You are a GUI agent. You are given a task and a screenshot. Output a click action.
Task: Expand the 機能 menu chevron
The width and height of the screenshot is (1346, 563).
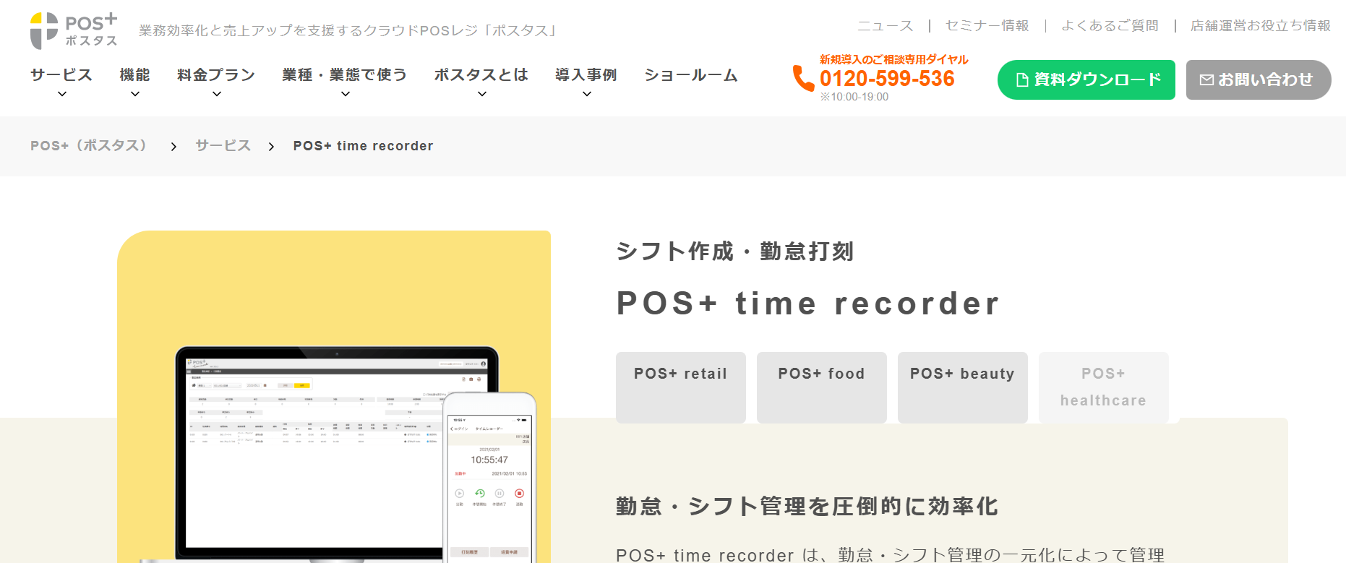click(x=135, y=94)
